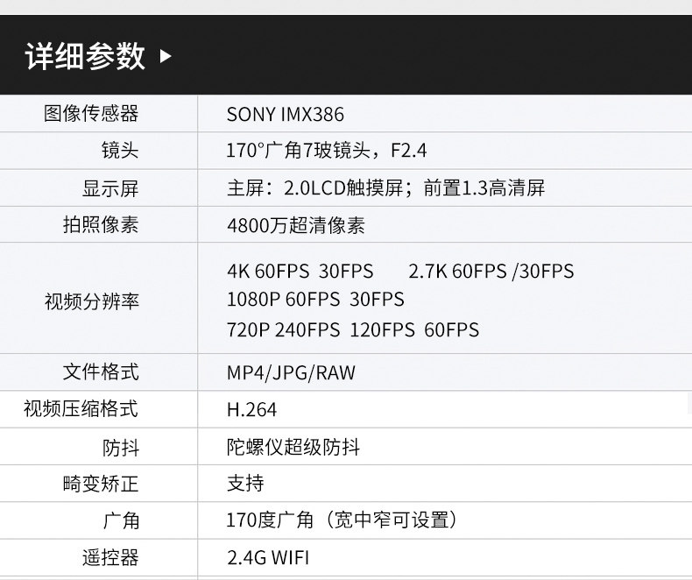Image resolution: width=692 pixels, height=580 pixels.
Task: Click the H.264 compression value
Action: pos(251,410)
